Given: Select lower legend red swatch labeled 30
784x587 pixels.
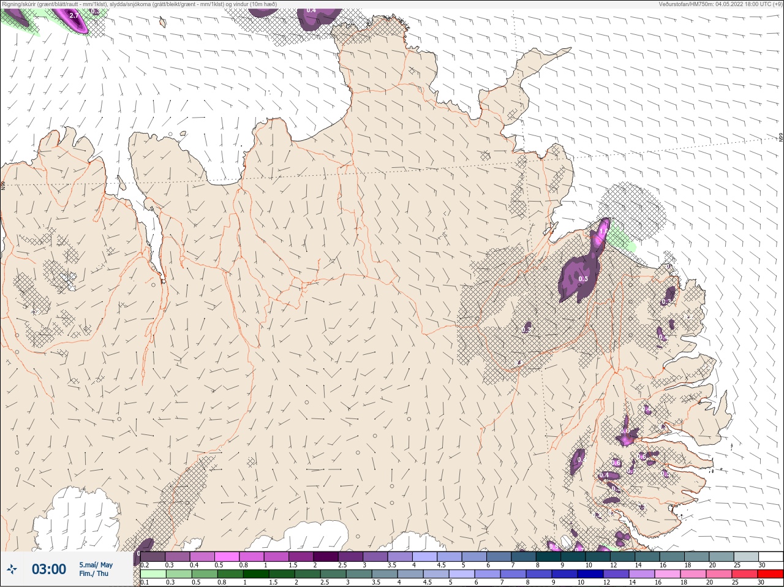Looking at the screenshot, I should [771, 574].
